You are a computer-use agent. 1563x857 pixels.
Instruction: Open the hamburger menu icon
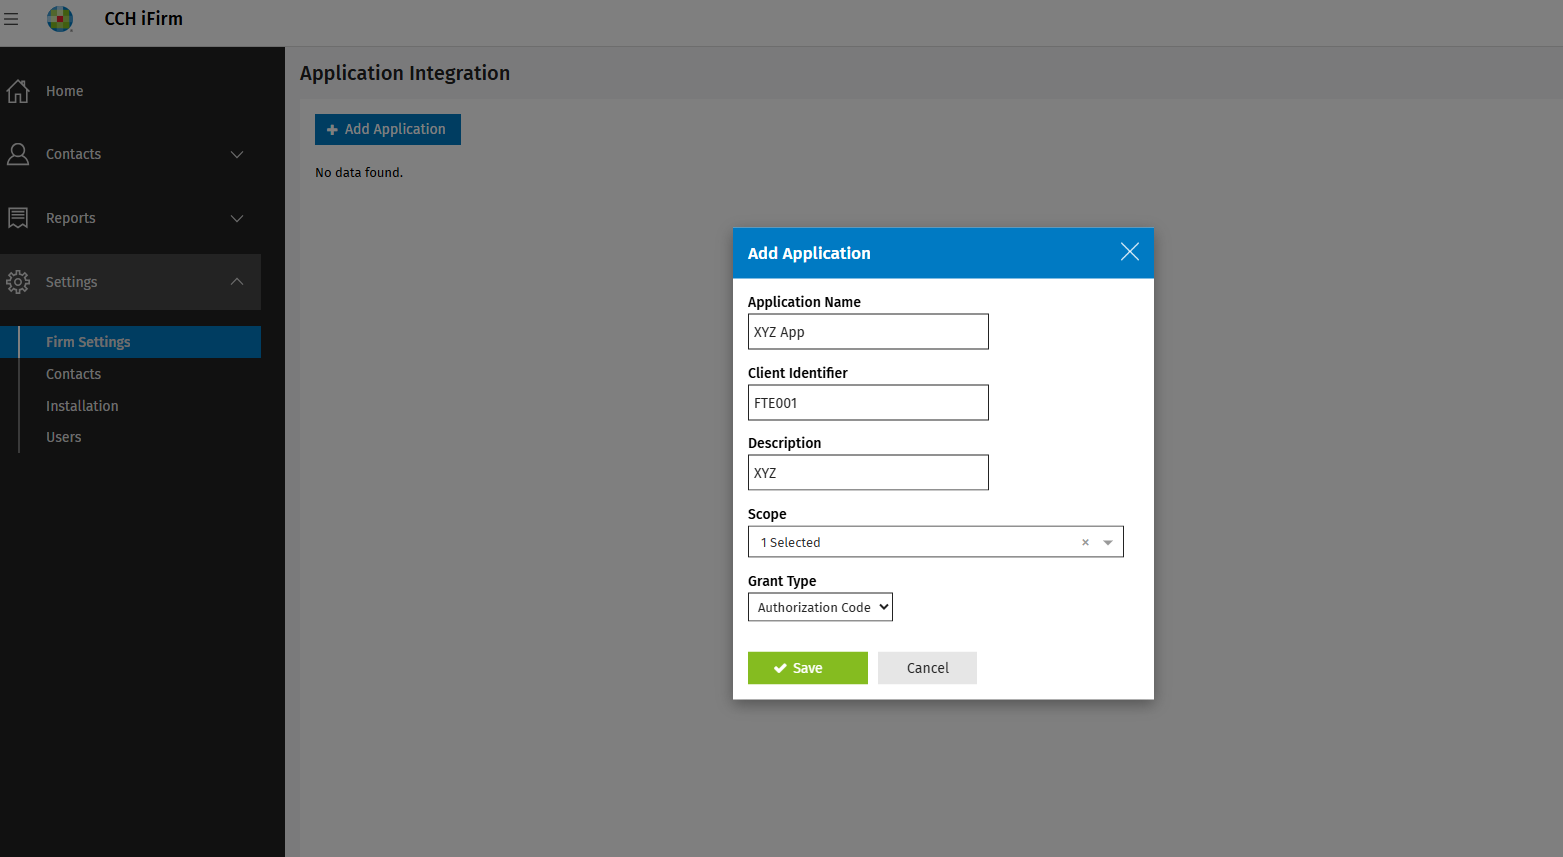pyautogui.click(x=11, y=19)
